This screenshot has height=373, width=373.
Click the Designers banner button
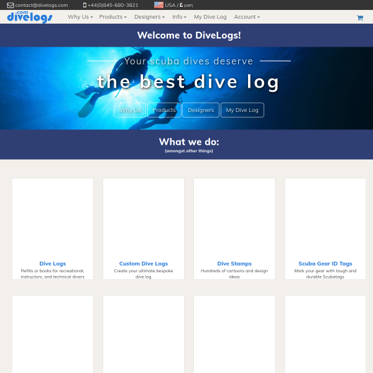tap(201, 110)
